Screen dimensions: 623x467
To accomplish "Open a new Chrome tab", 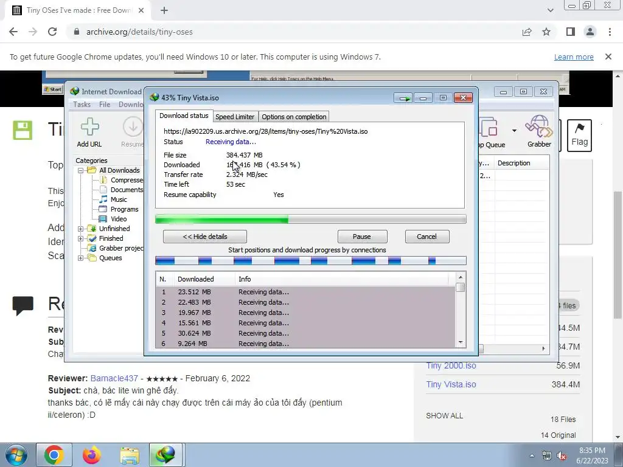I will point(164,10).
